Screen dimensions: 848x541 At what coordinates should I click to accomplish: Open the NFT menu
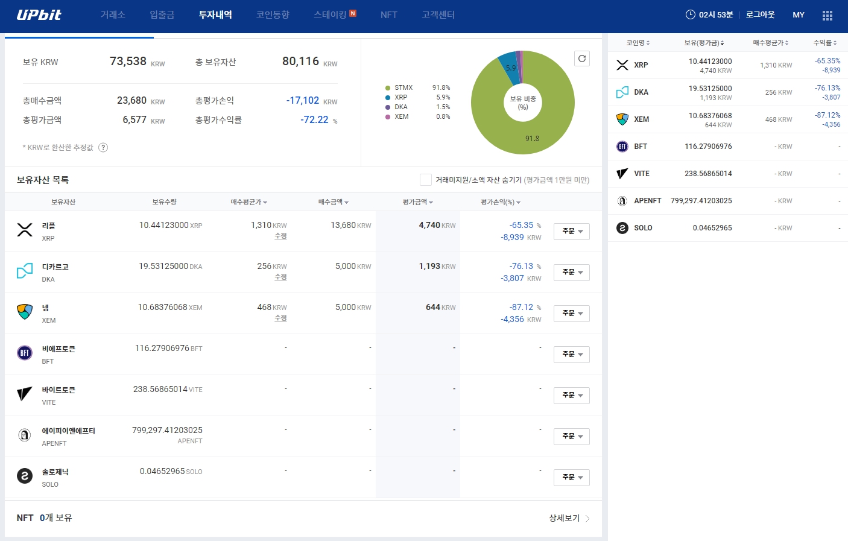(x=389, y=14)
